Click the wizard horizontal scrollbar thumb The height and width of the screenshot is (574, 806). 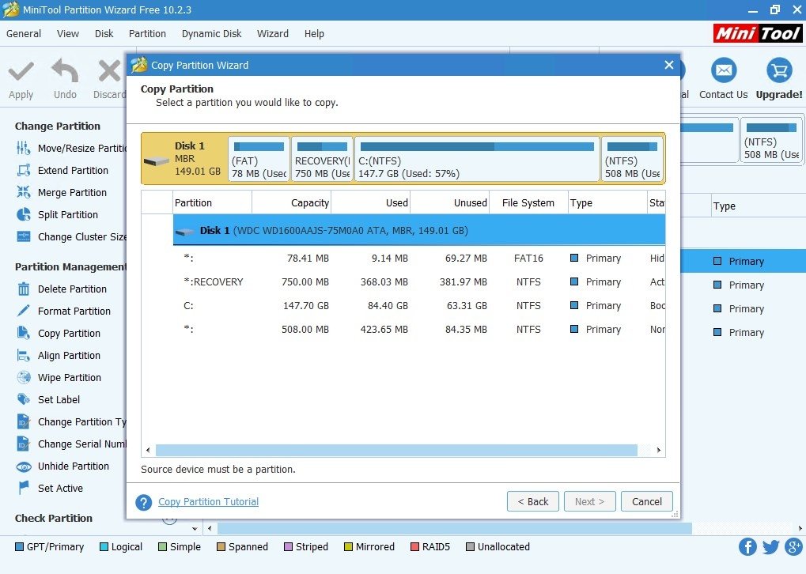396,450
